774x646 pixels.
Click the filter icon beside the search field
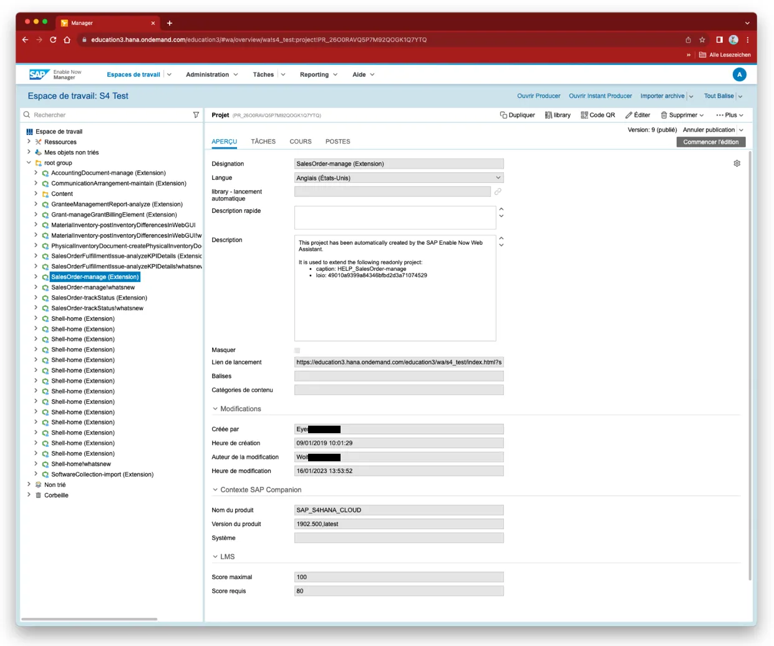(196, 115)
